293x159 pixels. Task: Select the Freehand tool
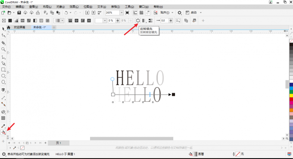click(x=3, y=57)
